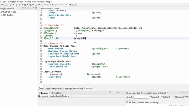
Task: Click the first yellow curved arrow in toolbar
Action: 53,5
